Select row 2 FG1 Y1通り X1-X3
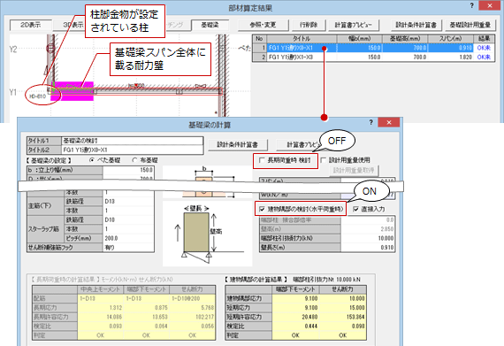Screen dimensions: 504x346 [373, 57]
